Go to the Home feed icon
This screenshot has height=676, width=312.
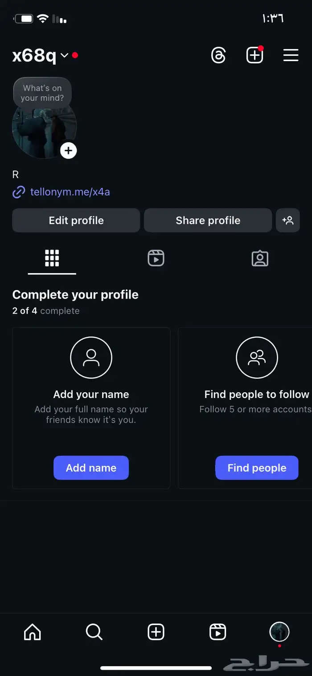point(32,632)
